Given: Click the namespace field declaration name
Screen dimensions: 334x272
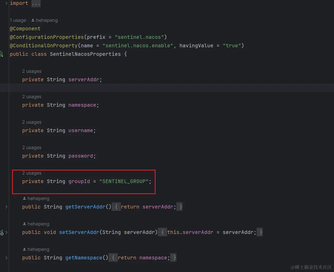Looking at the screenshot, I should click(82, 105).
